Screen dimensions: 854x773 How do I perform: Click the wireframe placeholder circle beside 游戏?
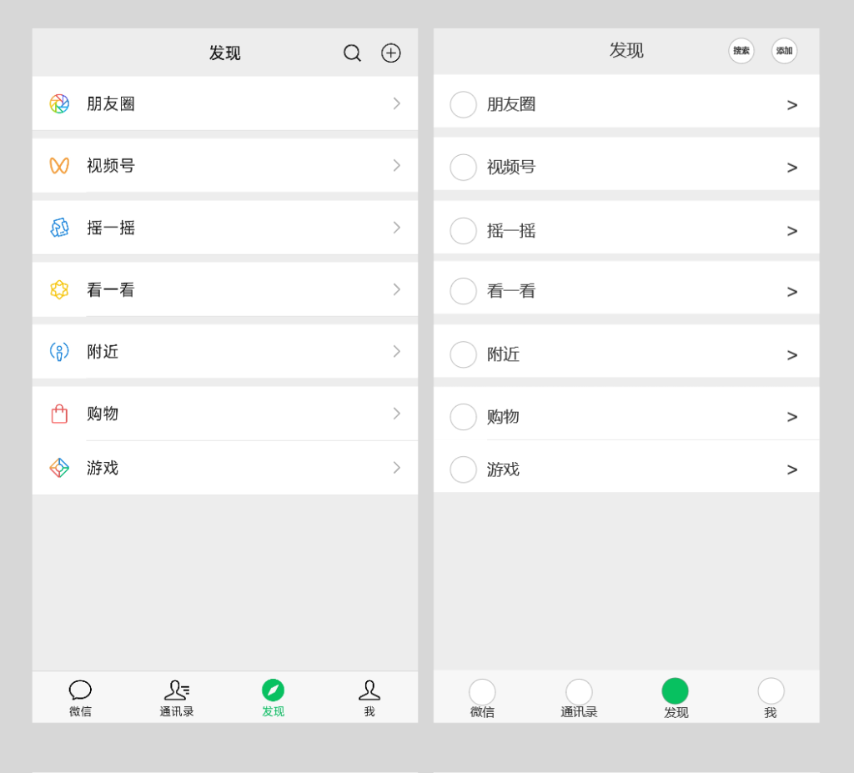pos(464,469)
